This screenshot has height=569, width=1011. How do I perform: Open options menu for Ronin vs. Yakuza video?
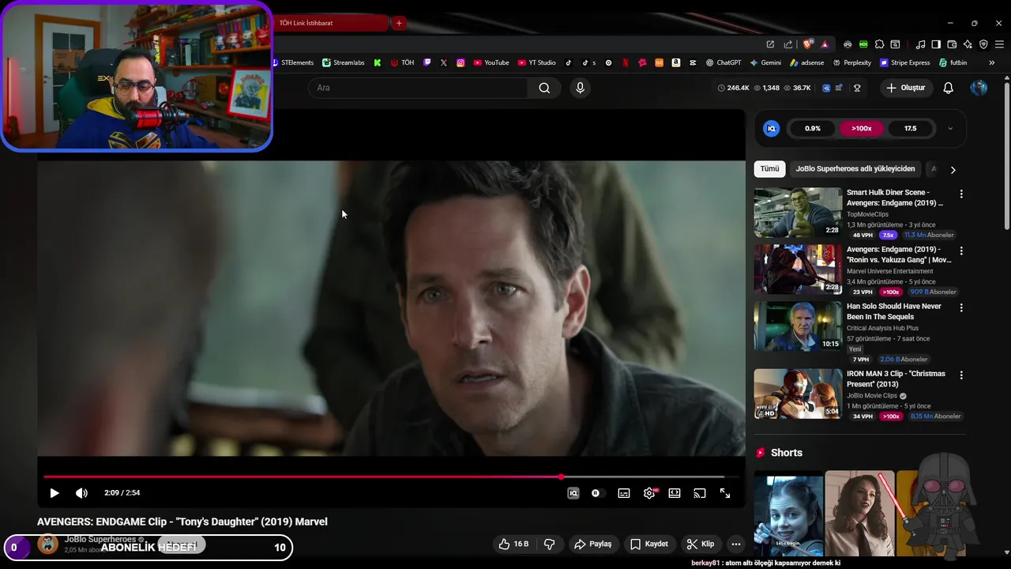pyautogui.click(x=961, y=251)
